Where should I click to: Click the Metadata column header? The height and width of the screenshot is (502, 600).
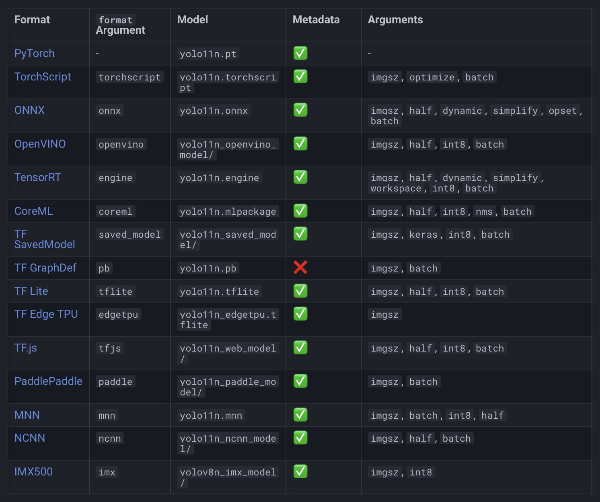click(316, 20)
